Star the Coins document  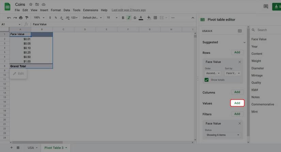click(31, 4)
